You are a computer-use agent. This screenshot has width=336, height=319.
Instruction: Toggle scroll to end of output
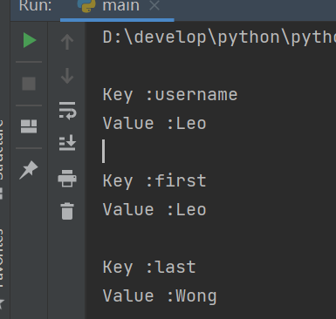(x=67, y=142)
